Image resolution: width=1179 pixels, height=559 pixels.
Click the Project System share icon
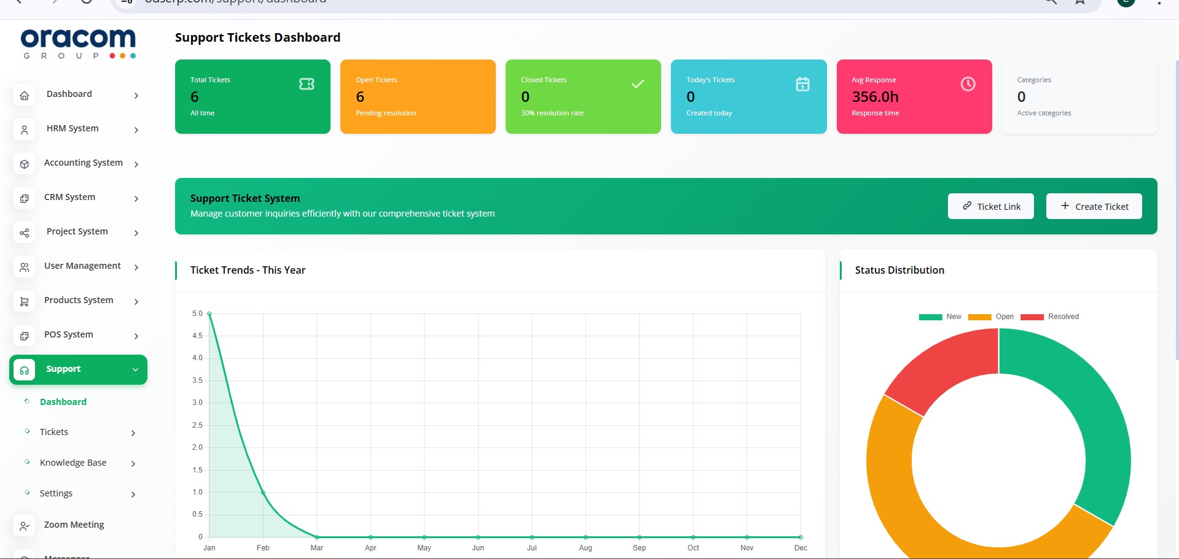pos(25,233)
